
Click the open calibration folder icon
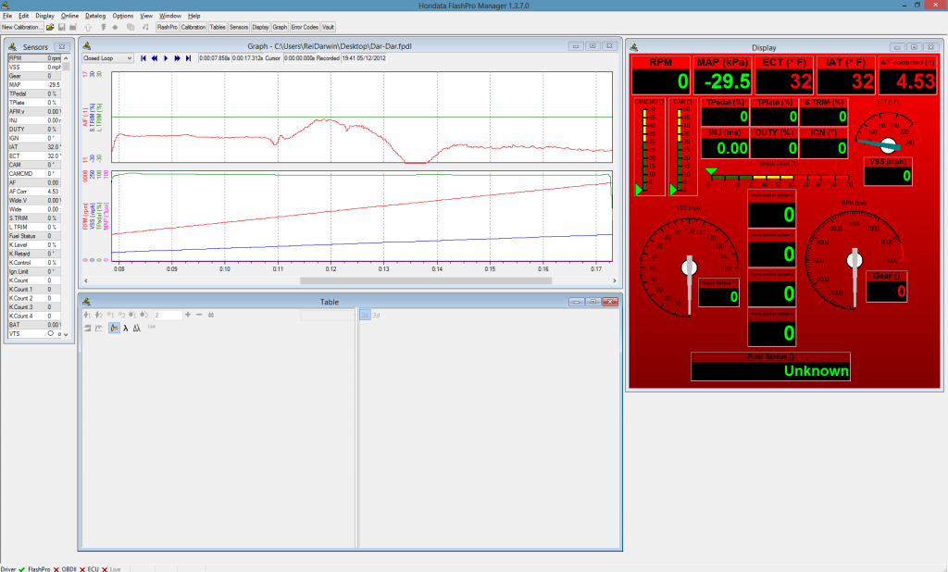point(50,27)
